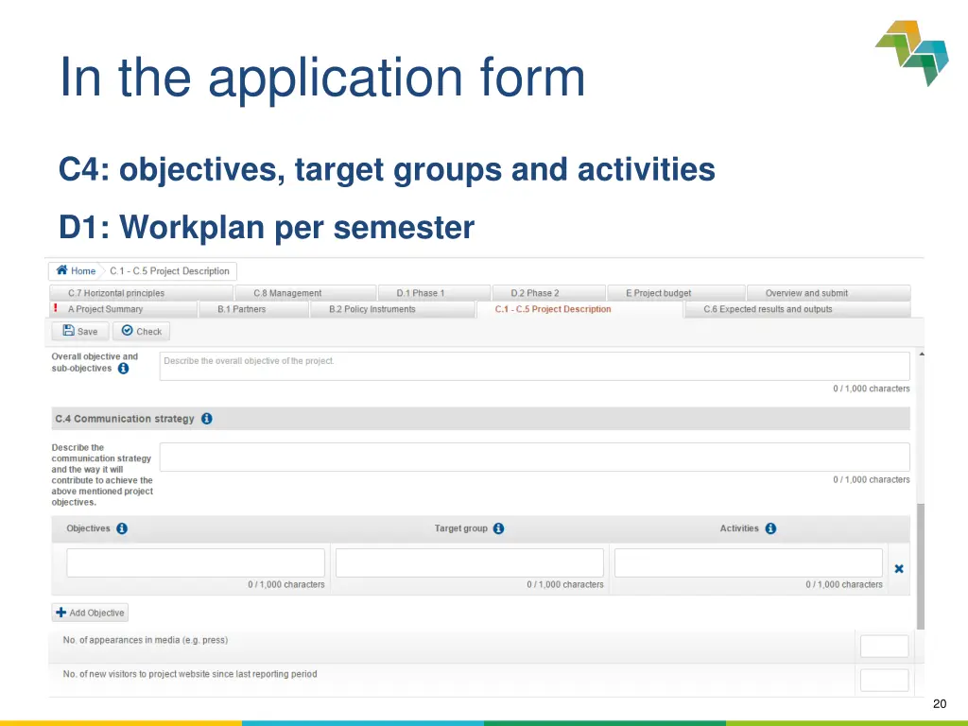Click the red exclamation warning icon
Screen dimensions: 968x726
coord(56,308)
